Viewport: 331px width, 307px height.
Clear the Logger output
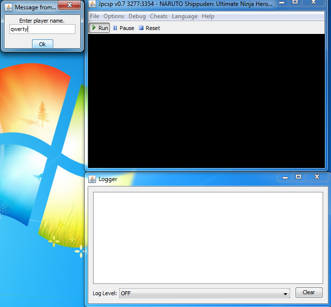[x=309, y=292]
